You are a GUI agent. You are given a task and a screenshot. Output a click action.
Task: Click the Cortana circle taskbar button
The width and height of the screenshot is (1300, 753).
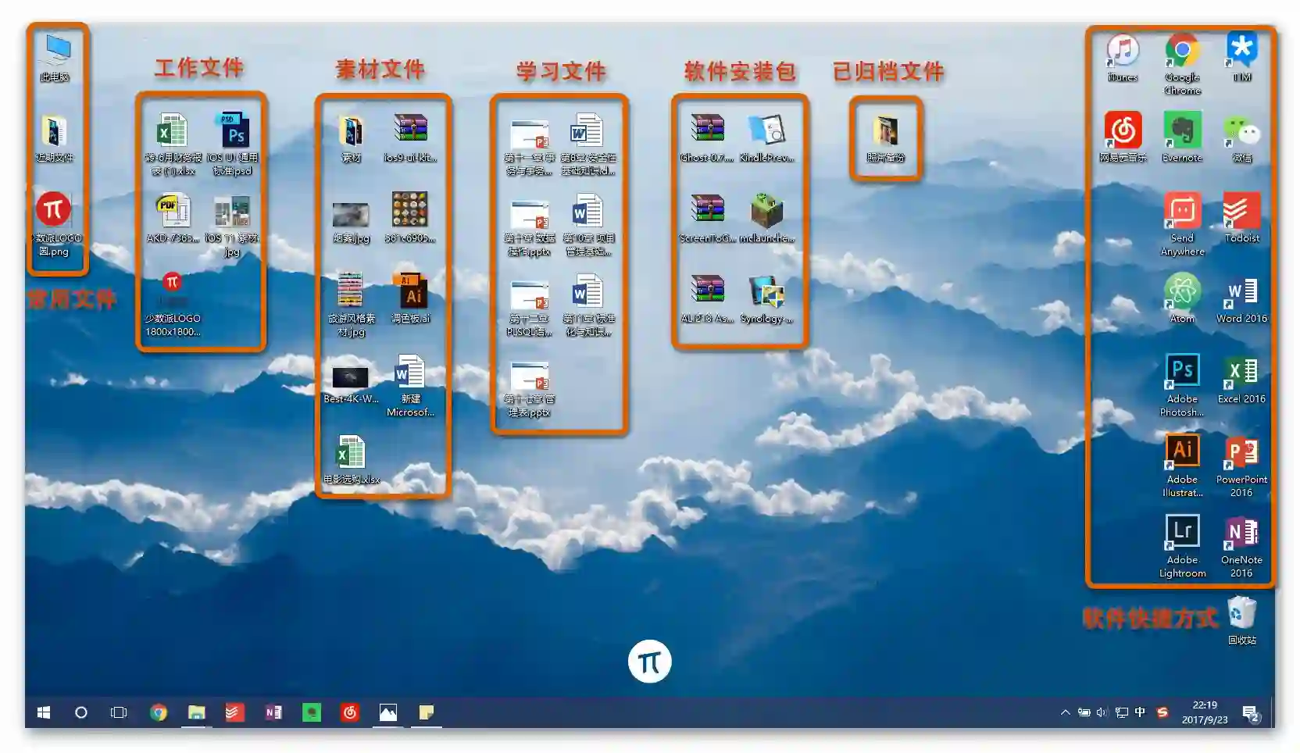[x=80, y=712]
